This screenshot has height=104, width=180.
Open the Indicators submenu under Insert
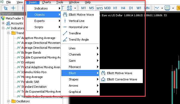pyautogui.click(x=44, y=8)
